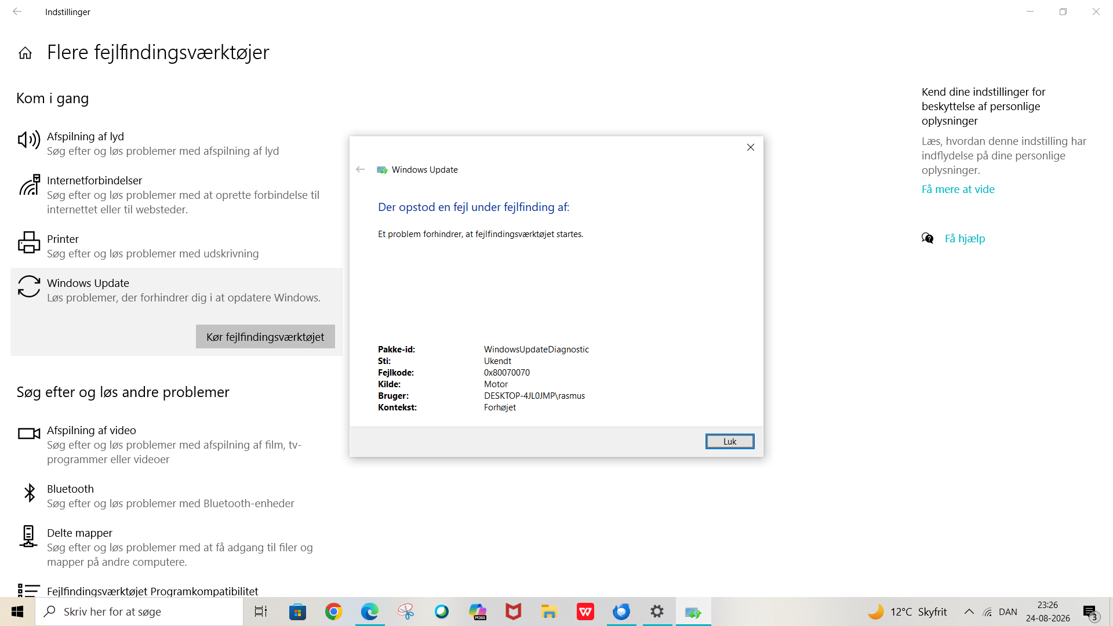Run Kør fejlfindingsværktøjet button
Screen dimensions: 1113x626
[x=265, y=337]
